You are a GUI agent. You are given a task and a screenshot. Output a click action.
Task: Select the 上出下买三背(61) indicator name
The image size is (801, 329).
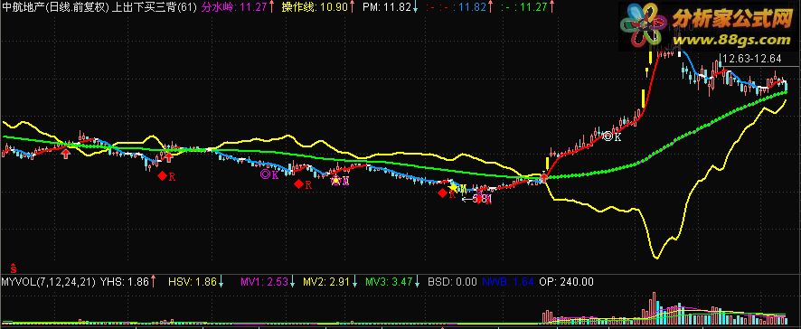[154, 7]
